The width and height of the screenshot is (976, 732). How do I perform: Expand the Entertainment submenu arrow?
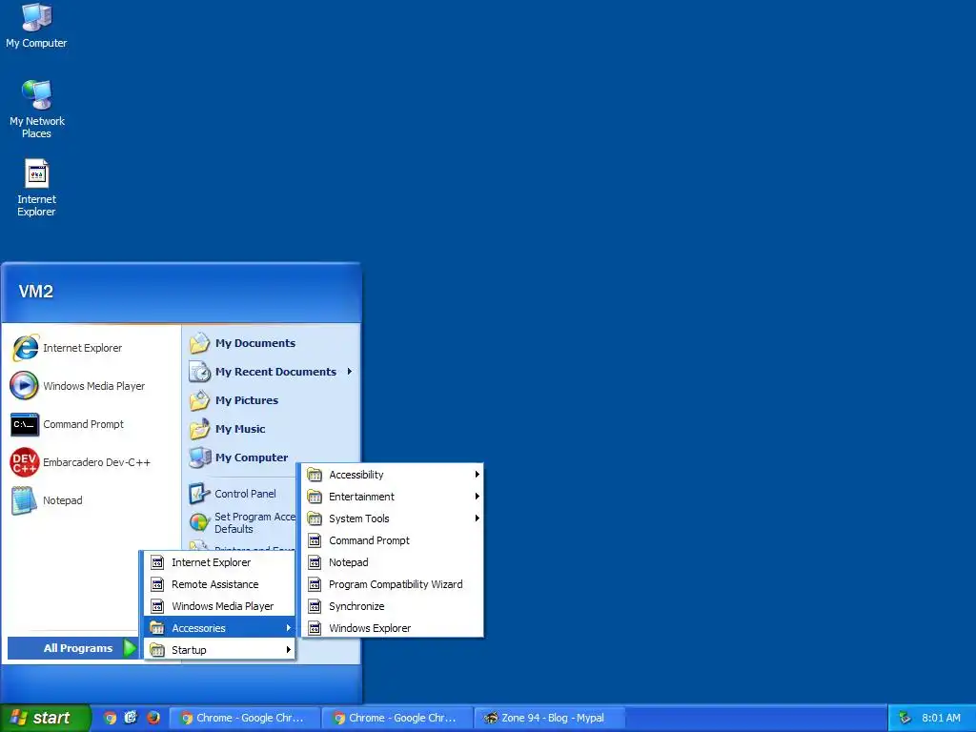coord(477,496)
